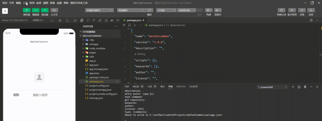Open the extensions icon in activity bar

tap(100, 20)
